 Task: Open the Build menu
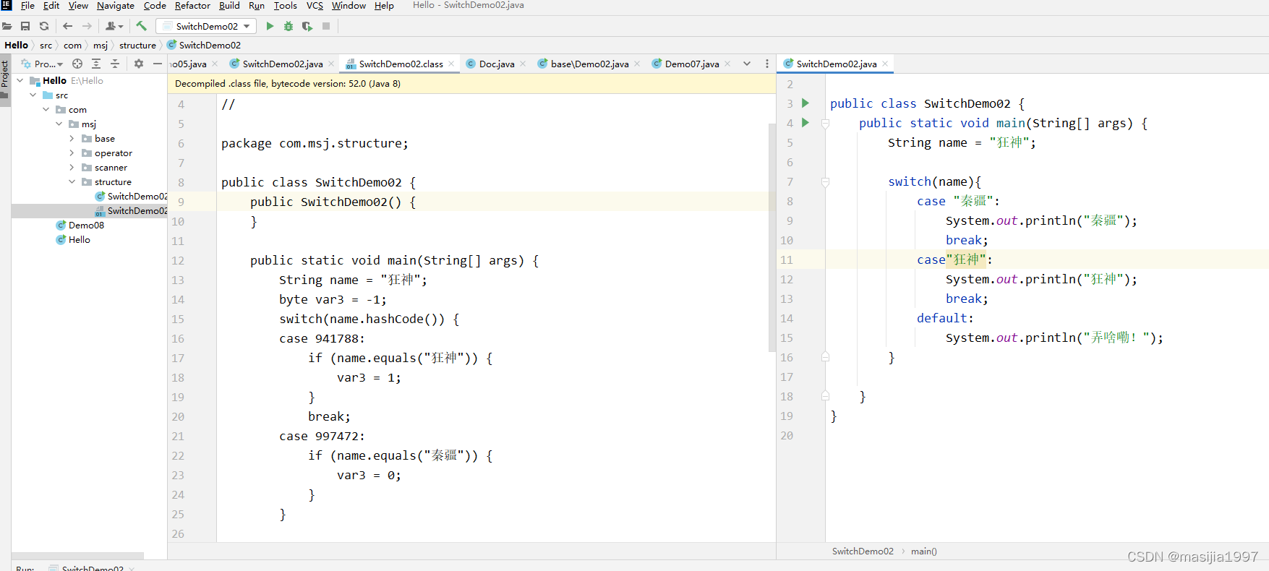click(x=229, y=6)
